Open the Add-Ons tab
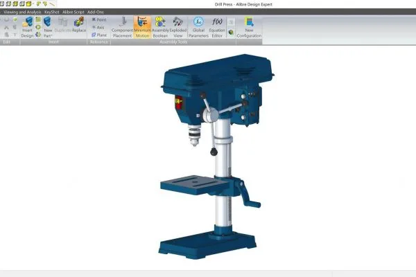Screen dimensions: 416x277 point(96,12)
